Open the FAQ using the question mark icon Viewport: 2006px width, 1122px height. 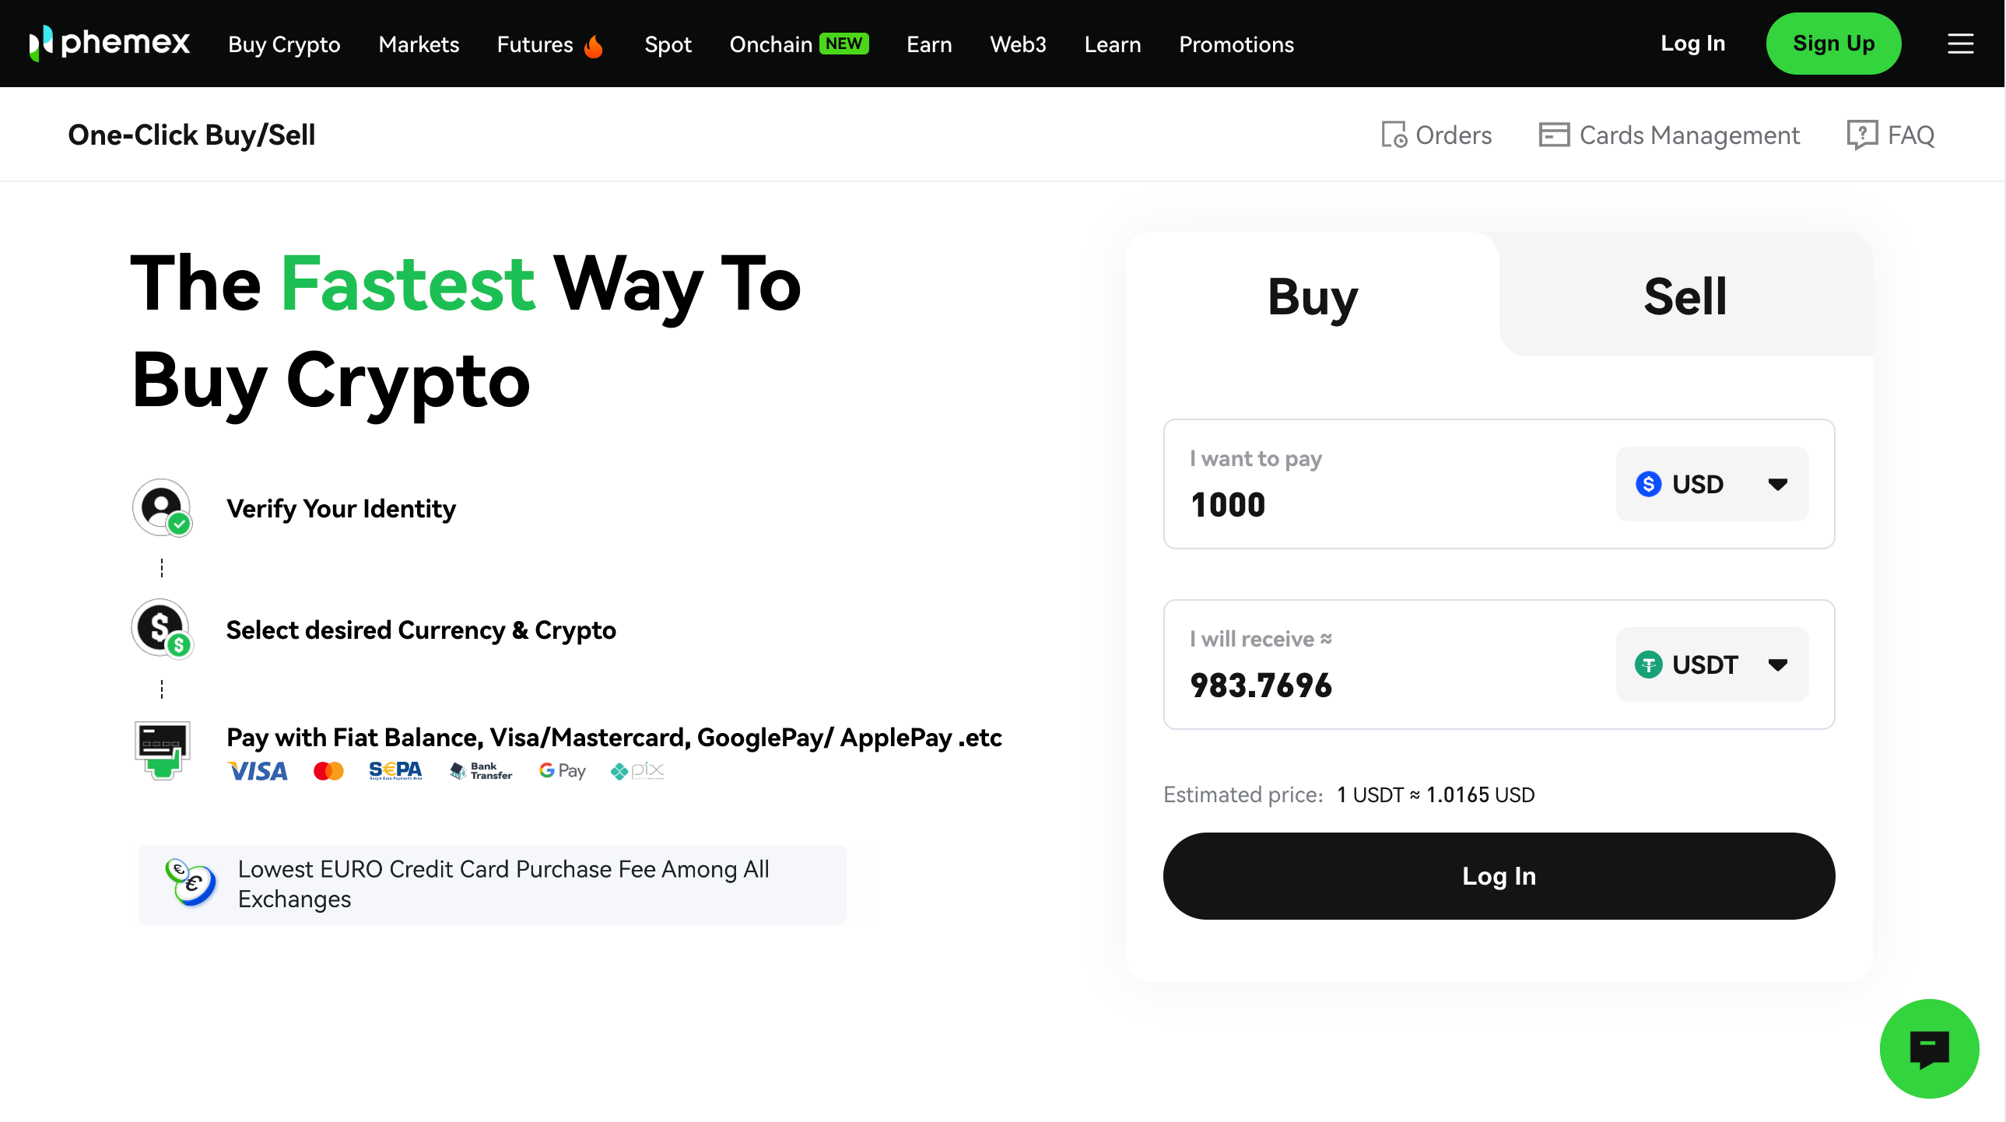(x=1862, y=134)
